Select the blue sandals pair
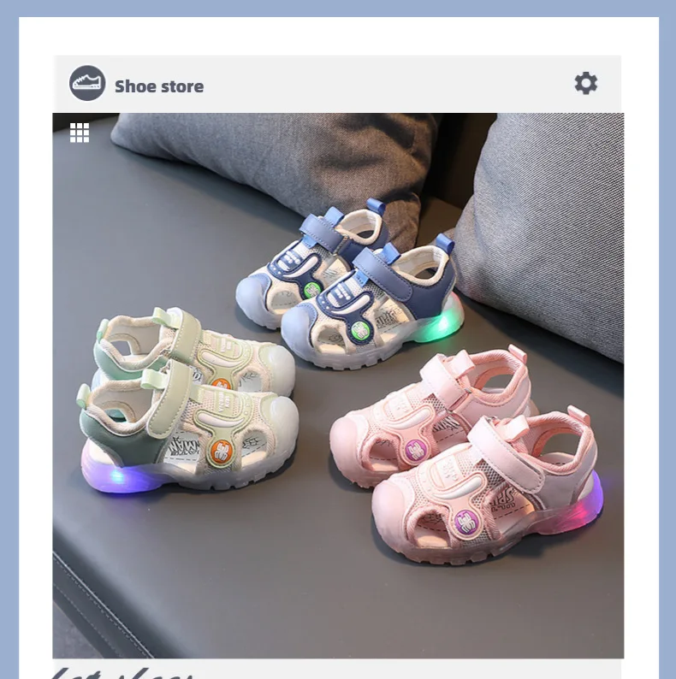Image resolution: width=676 pixels, height=679 pixels. click(349, 284)
